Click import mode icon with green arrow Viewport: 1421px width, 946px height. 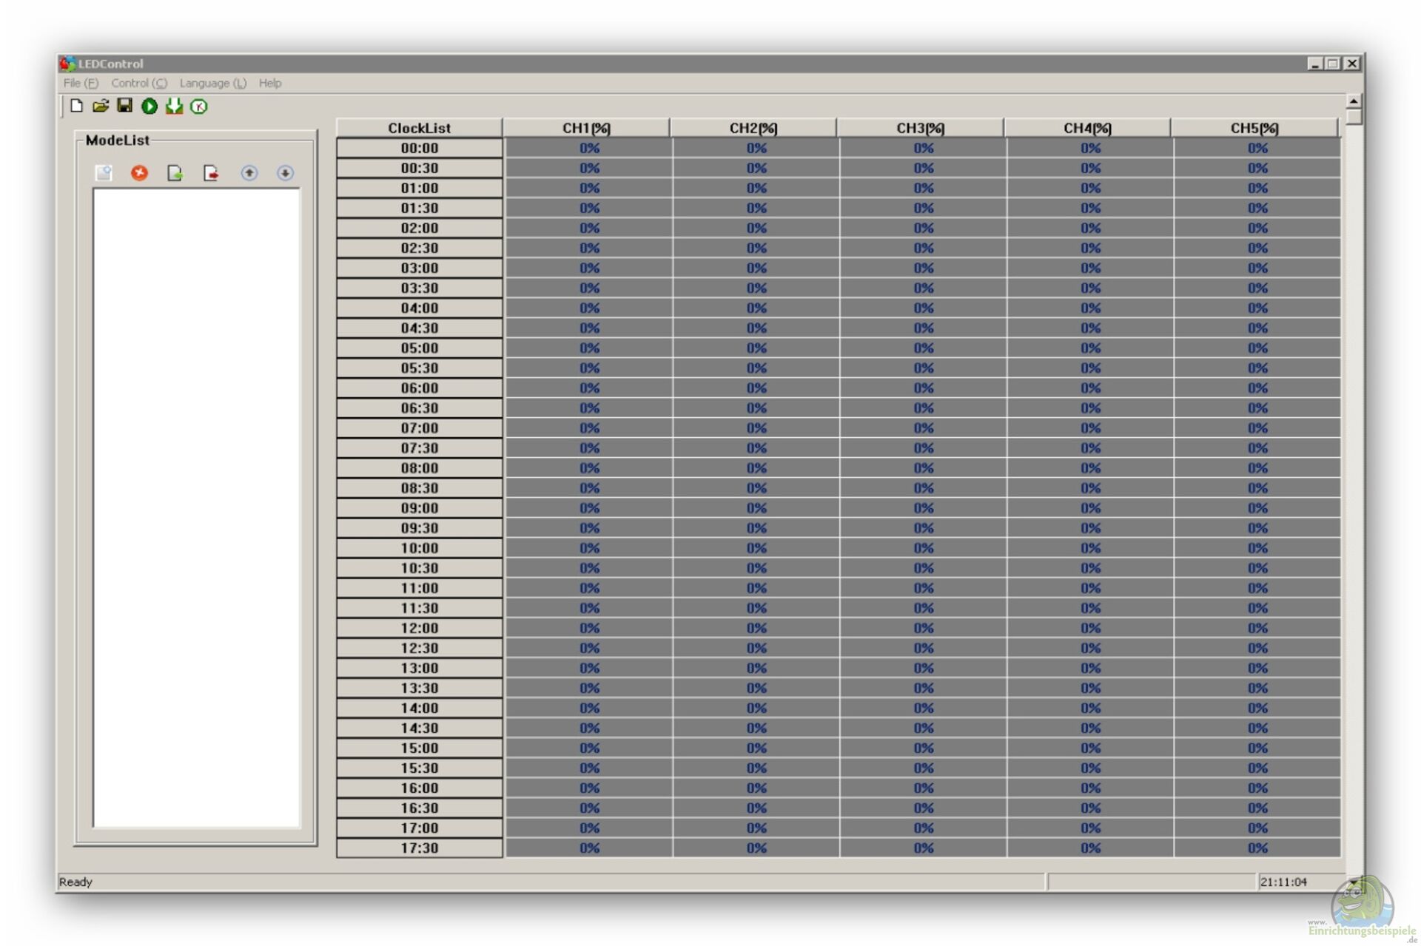pos(175,173)
